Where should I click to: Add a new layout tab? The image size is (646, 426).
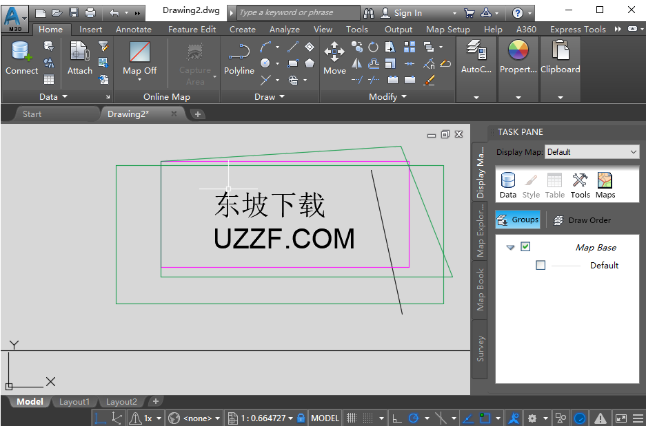pos(156,401)
